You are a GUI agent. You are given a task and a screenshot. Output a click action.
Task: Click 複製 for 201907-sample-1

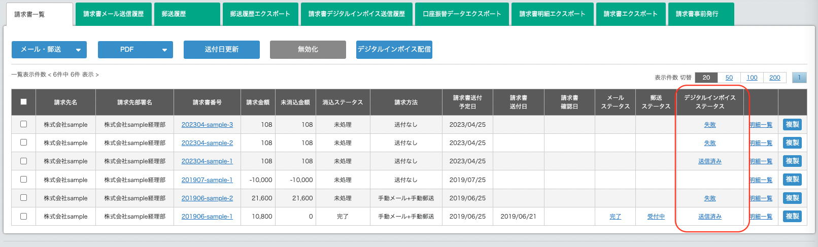pyautogui.click(x=792, y=180)
